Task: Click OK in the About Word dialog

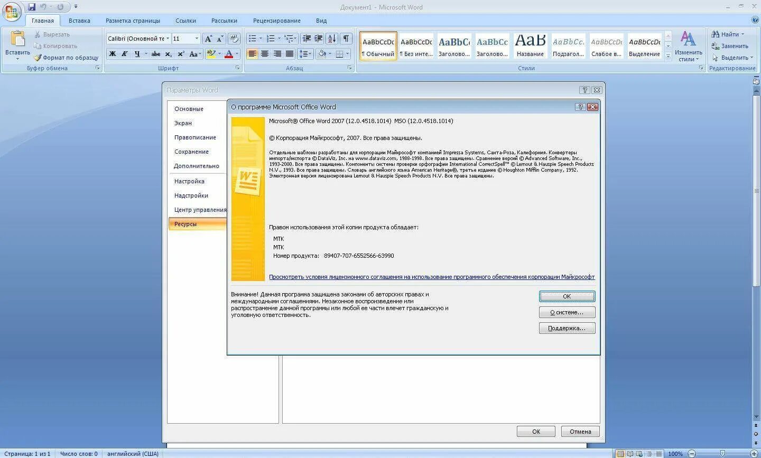Action: coord(567,296)
